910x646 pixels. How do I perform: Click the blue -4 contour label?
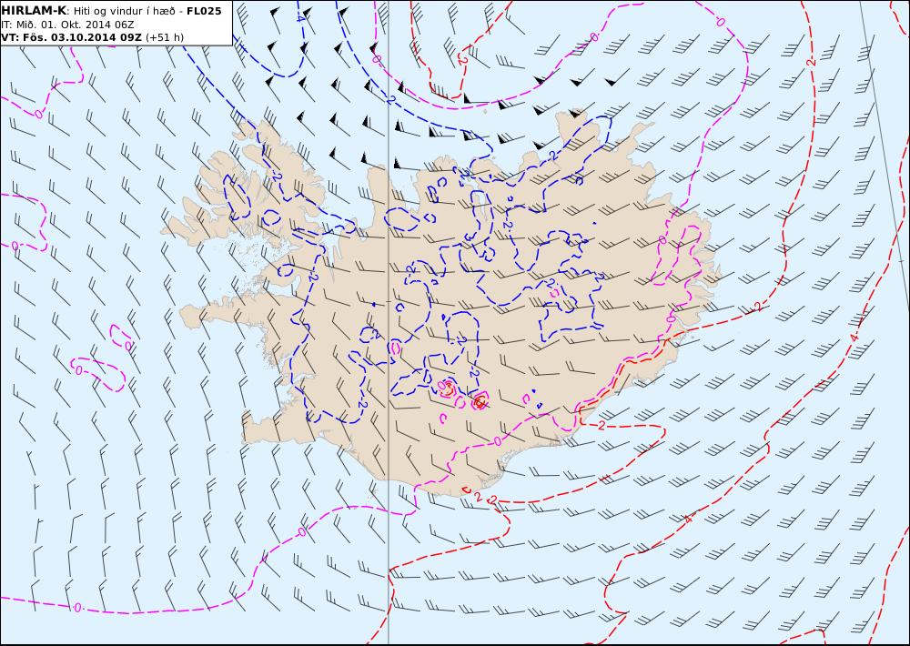click(x=298, y=17)
